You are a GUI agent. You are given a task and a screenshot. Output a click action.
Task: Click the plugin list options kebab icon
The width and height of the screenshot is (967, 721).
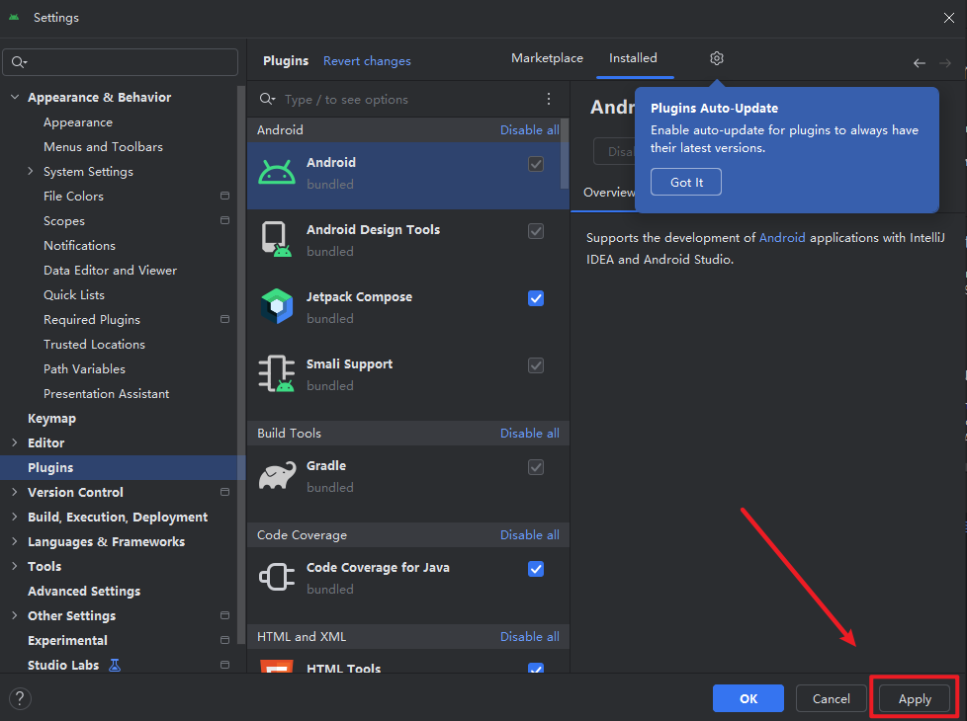click(549, 99)
